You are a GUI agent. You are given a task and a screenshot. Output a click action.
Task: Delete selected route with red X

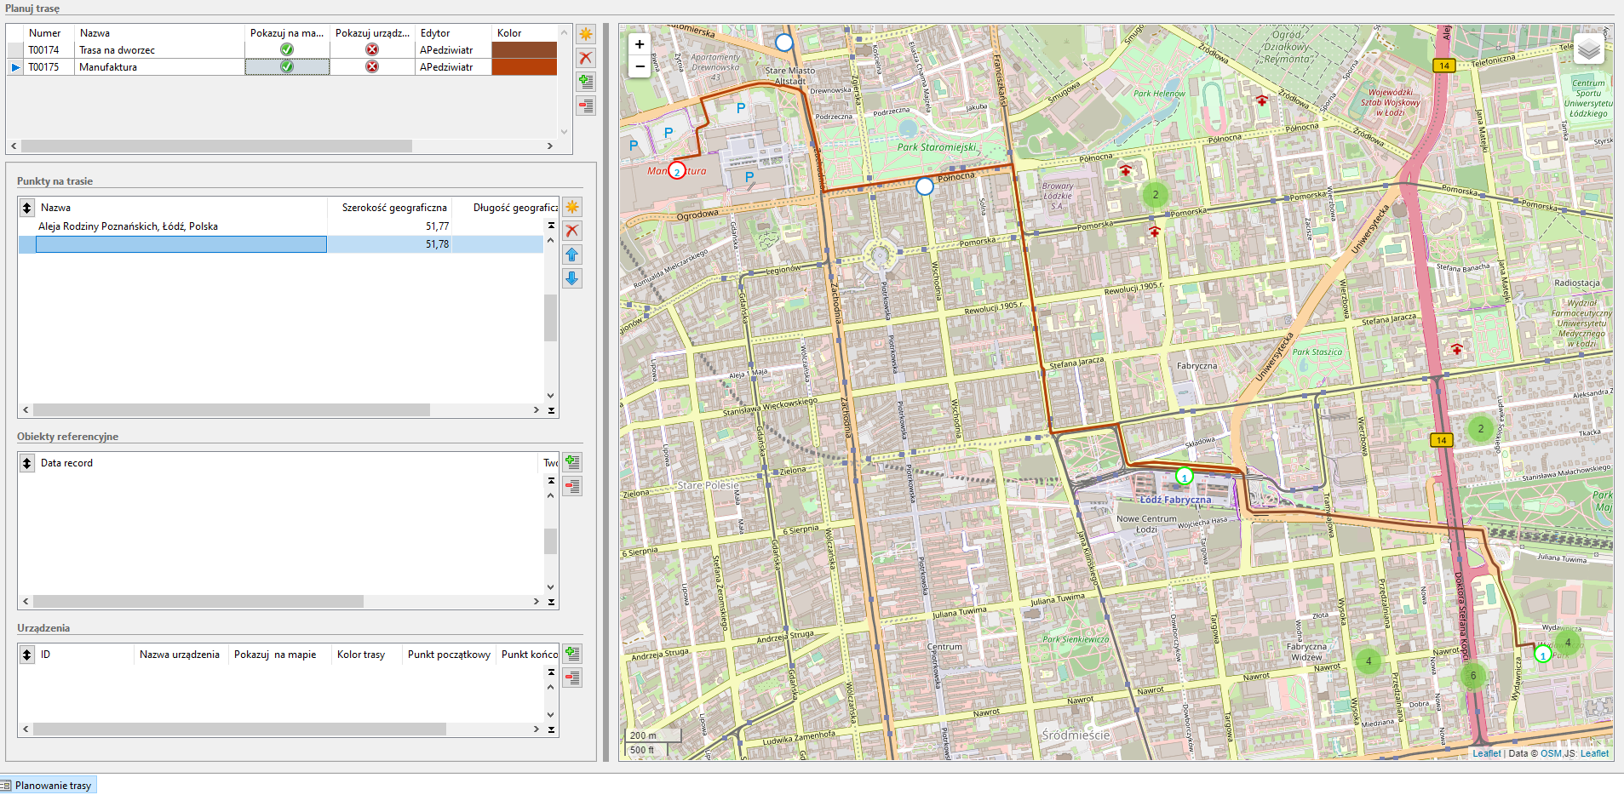pos(586,58)
